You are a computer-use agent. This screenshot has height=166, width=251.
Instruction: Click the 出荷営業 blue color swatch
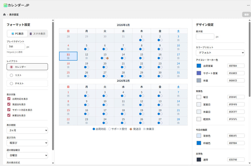click(199, 66)
